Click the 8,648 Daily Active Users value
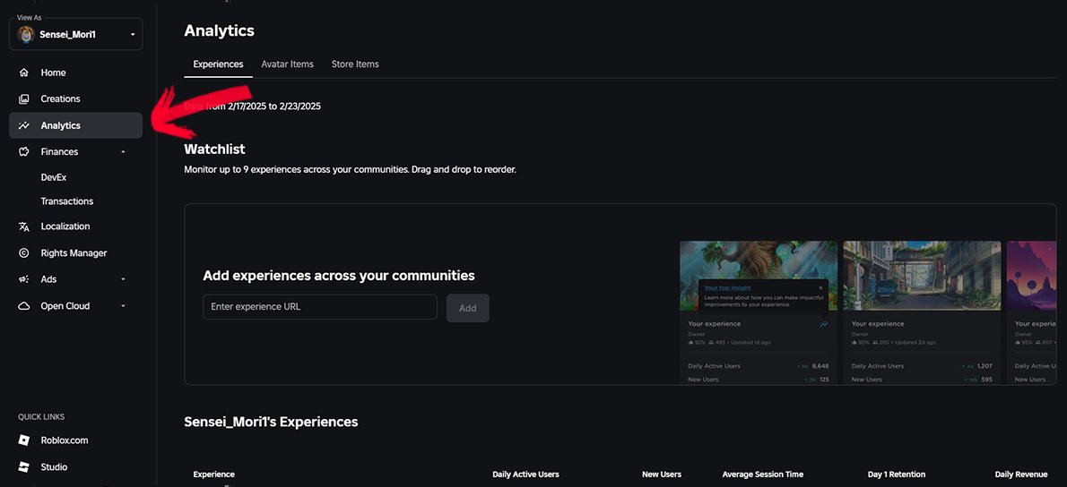The image size is (1067, 487). [820, 366]
